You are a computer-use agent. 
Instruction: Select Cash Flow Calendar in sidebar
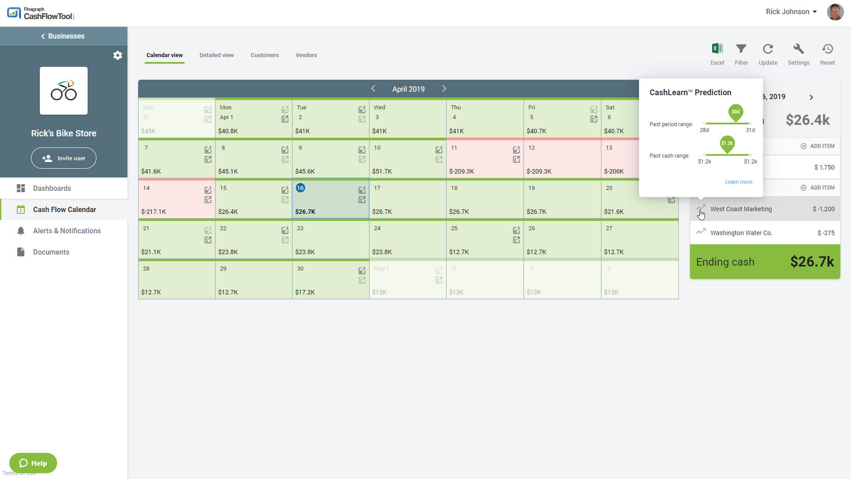tap(64, 209)
